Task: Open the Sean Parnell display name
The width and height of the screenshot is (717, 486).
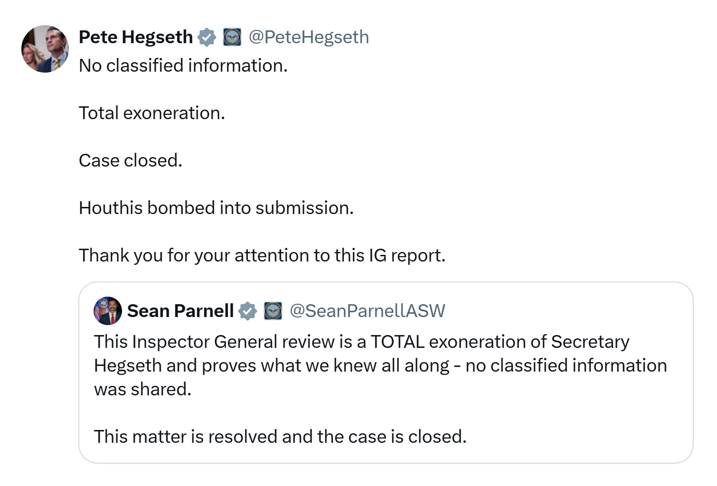Action: (x=180, y=311)
